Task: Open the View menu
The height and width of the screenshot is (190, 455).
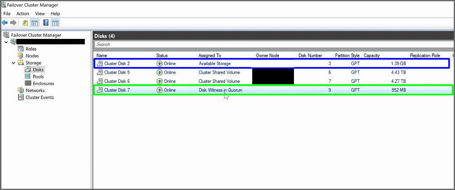Action: (x=40, y=14)
